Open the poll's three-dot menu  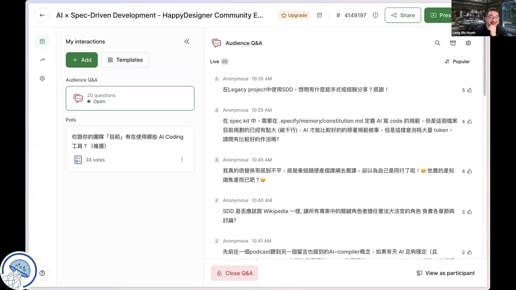click(x=182, y=160)
